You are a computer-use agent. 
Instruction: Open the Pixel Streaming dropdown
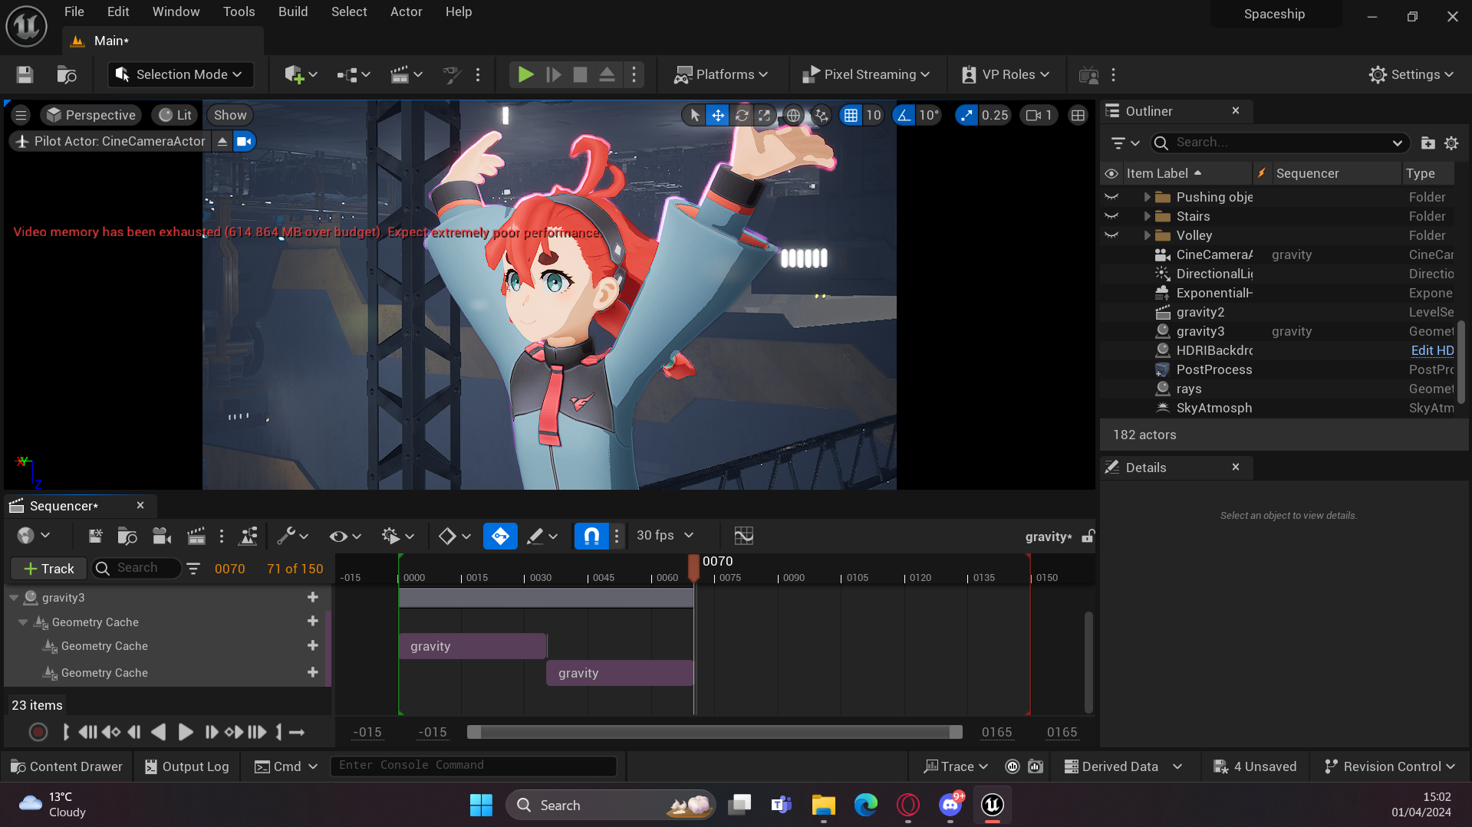(x=866, y=74)
